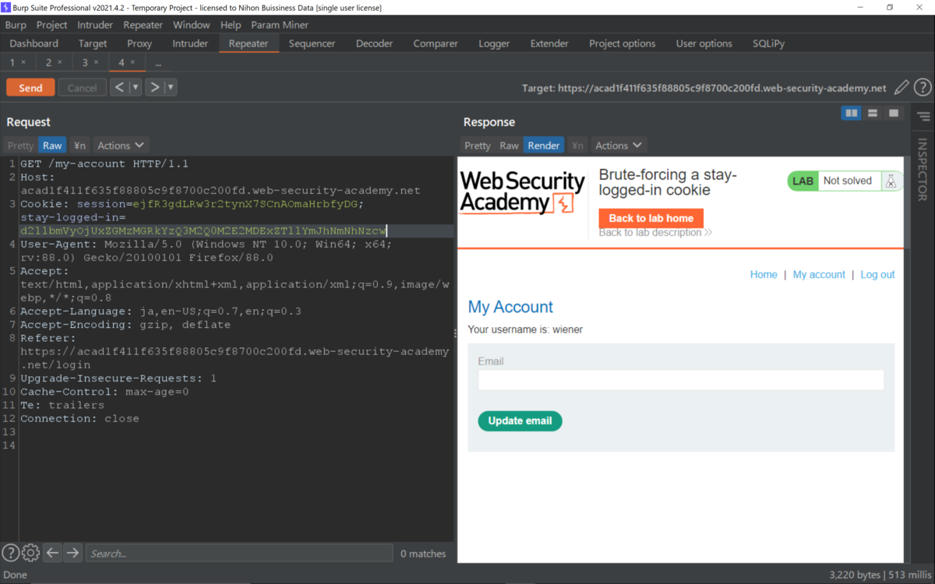Open history dropdown next to forward arrow
The image size is (935, 584).
click(170, 87)
